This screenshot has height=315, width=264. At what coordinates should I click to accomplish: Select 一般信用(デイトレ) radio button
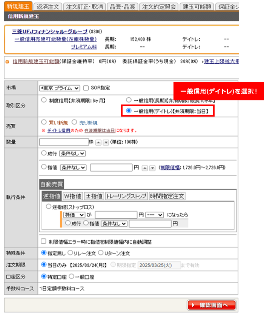coord(129,111)
